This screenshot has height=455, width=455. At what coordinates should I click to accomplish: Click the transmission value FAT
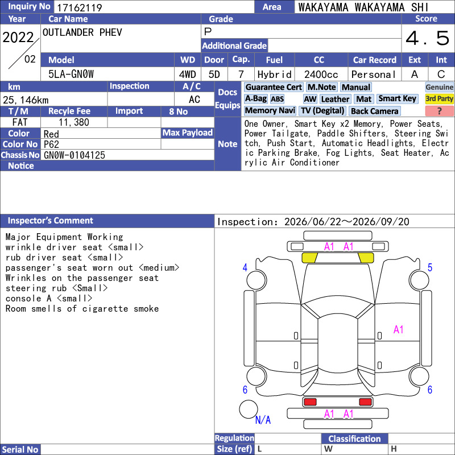20,122
